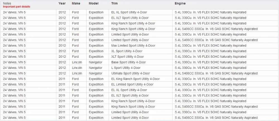This screenshot has width=279, height=121.
Task: Click the Notes column header
Action: pos(7,3)
